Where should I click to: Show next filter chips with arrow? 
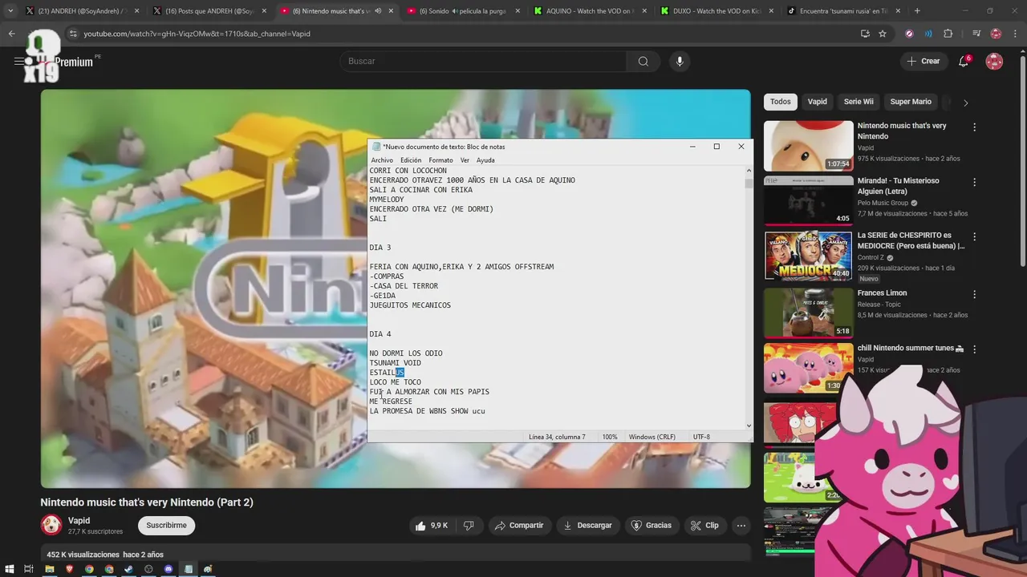(x=965, y=103)
